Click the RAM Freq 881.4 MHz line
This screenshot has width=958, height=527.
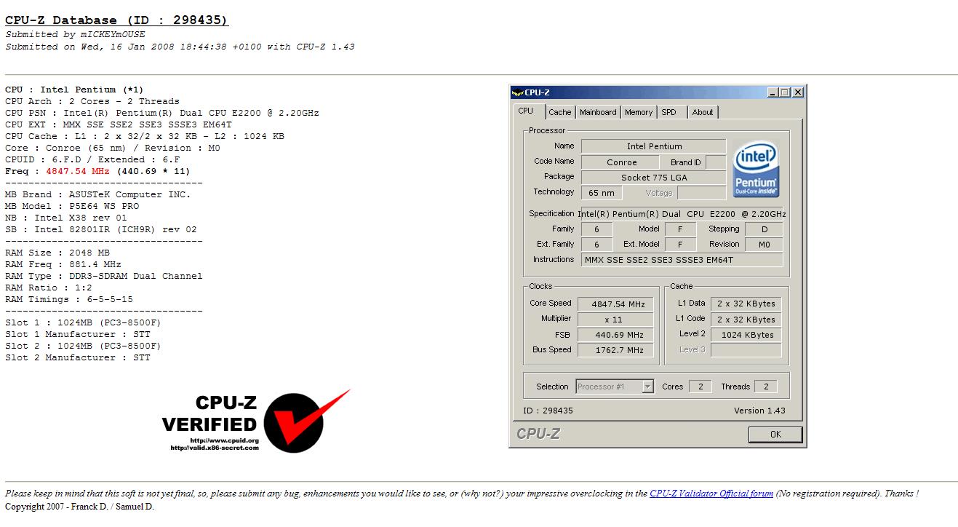(63, 264)
